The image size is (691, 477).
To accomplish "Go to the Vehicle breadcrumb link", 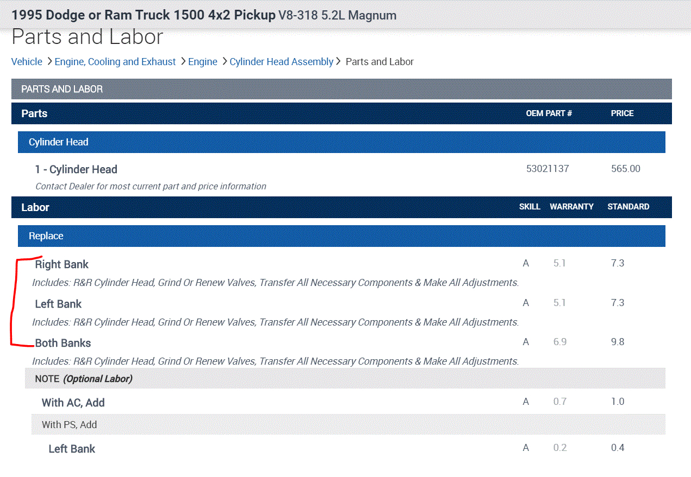I will 27,62.
